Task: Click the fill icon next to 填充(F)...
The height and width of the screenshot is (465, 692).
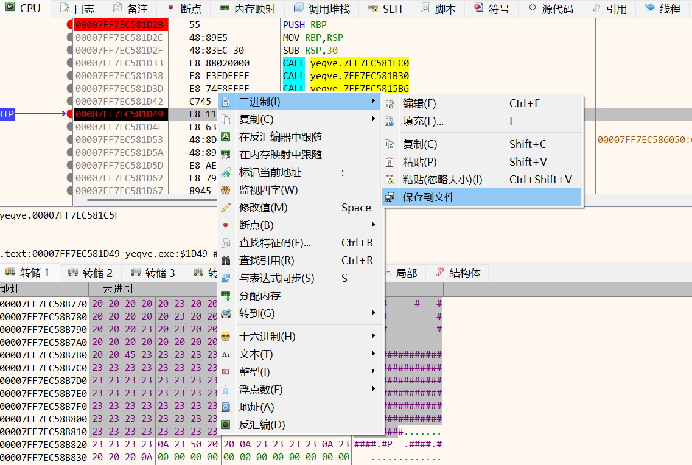Action: (390, 121)
